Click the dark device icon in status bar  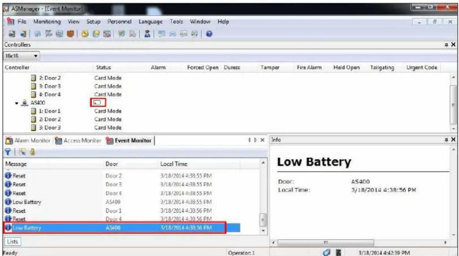[338, 252]
